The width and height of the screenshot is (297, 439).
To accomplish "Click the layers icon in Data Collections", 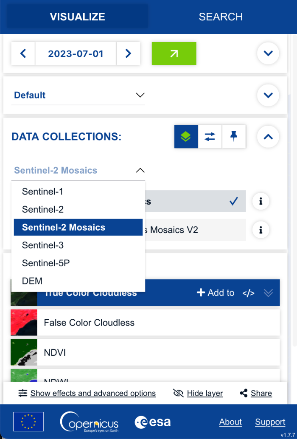I will pos(186,137).
